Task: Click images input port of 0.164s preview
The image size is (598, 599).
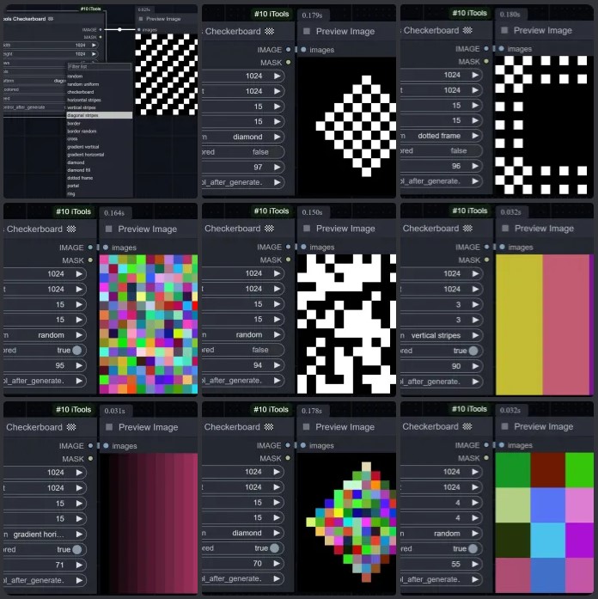Action: tap(106, 248)
